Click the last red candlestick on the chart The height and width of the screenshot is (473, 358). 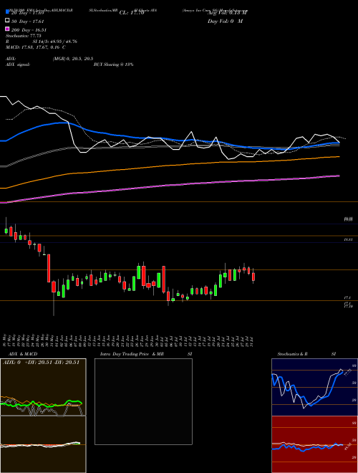(x=253, y=277)
